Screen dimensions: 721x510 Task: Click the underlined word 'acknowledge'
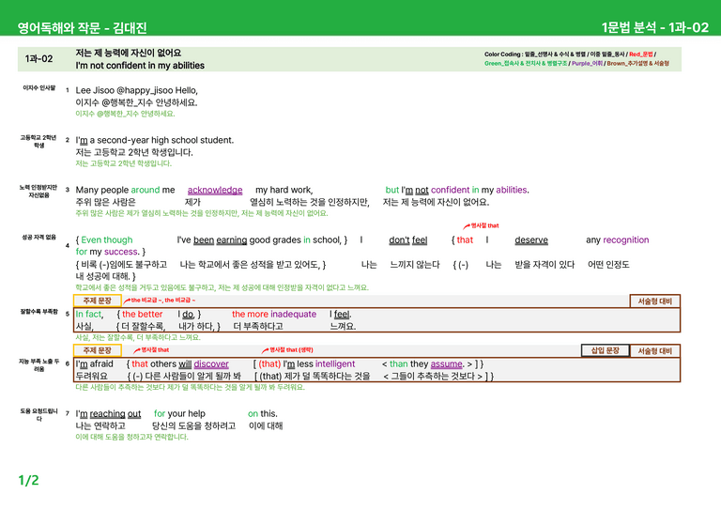pos(215,190)
